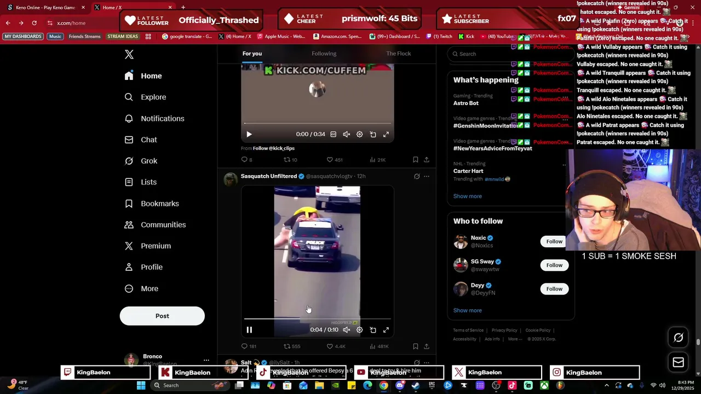Mute the Kick clip video
Viewport: 701px width, 394px height.
[346, 134]
